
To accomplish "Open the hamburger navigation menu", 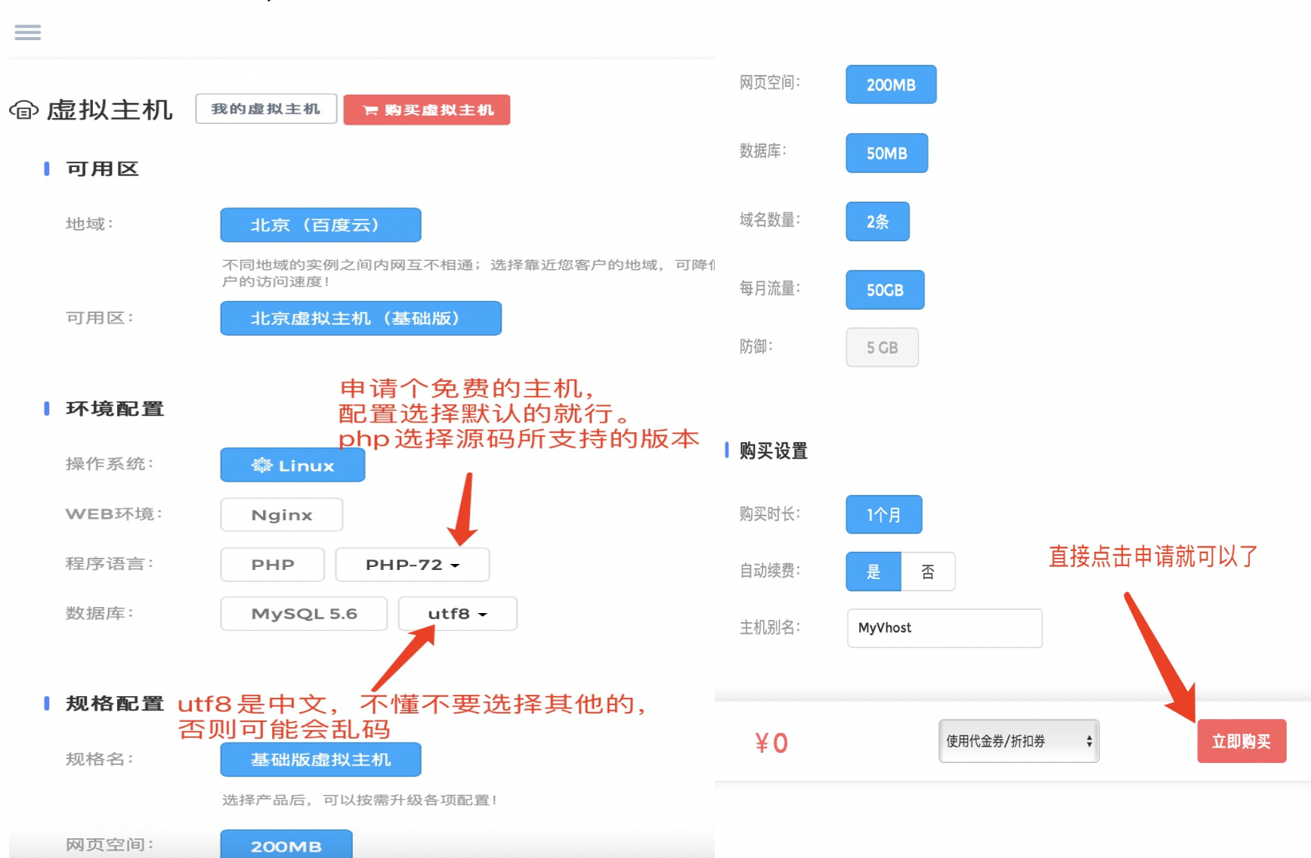I will 27,32.
